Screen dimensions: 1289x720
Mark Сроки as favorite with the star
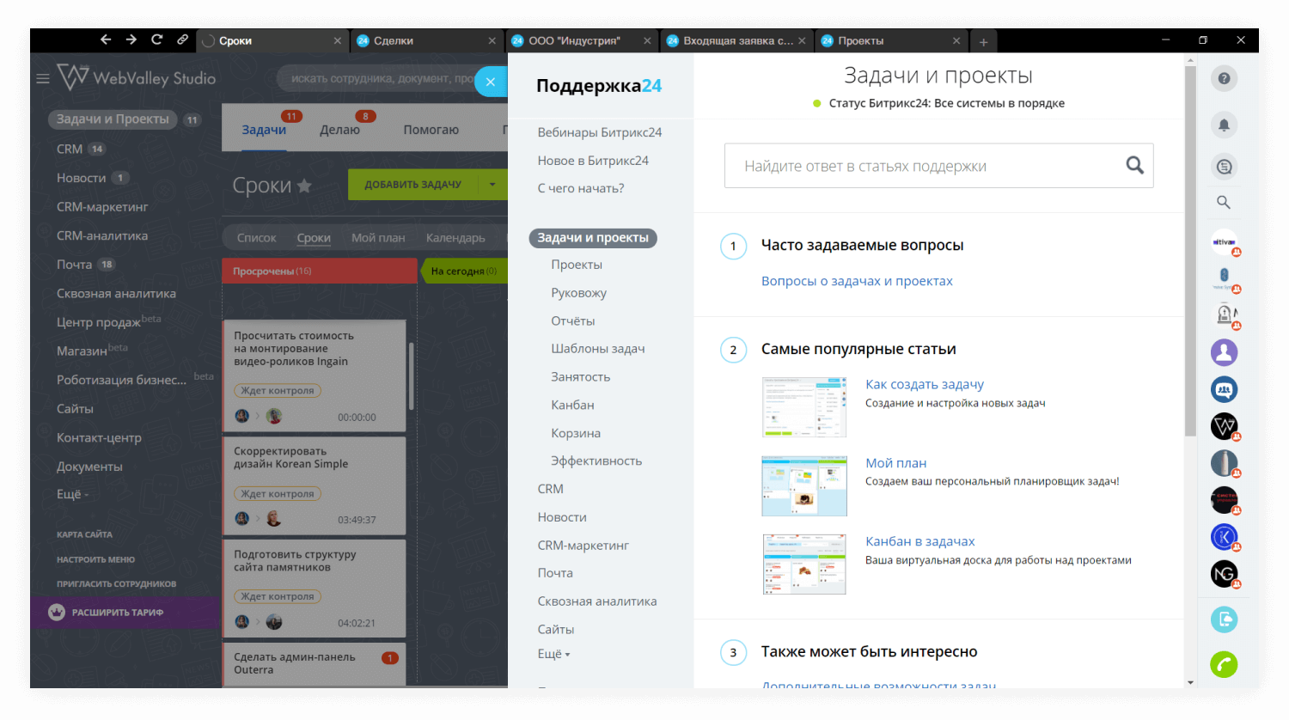[x=304, y=185]
